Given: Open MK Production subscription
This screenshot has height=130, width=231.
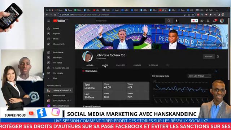Looking at the screenshot, I should (x=59, y=95).
